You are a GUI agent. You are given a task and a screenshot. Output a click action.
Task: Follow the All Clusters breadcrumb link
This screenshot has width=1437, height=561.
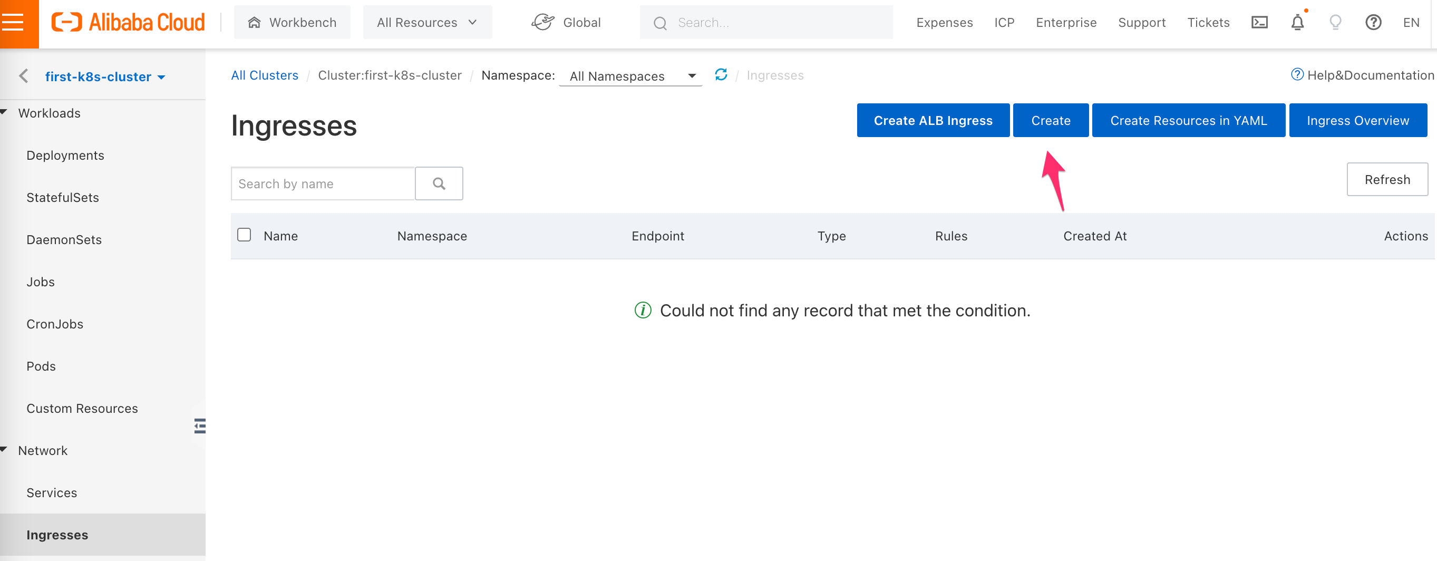(265, 75)
